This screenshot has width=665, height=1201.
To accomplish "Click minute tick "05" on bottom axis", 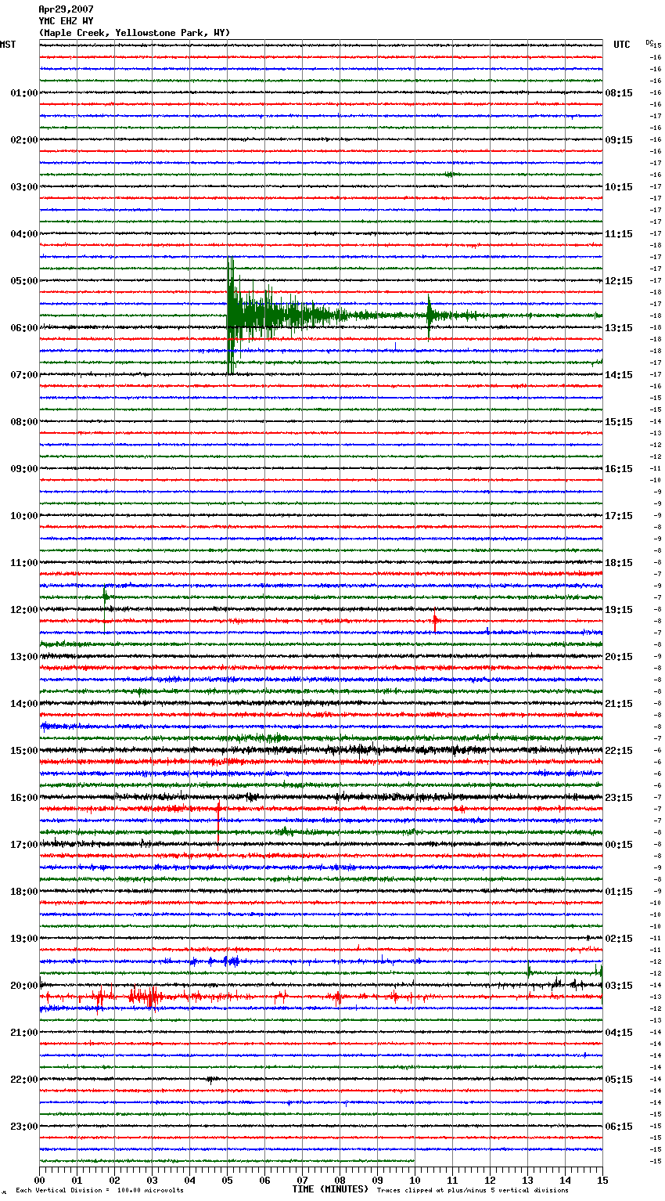I will point(228,1180).
